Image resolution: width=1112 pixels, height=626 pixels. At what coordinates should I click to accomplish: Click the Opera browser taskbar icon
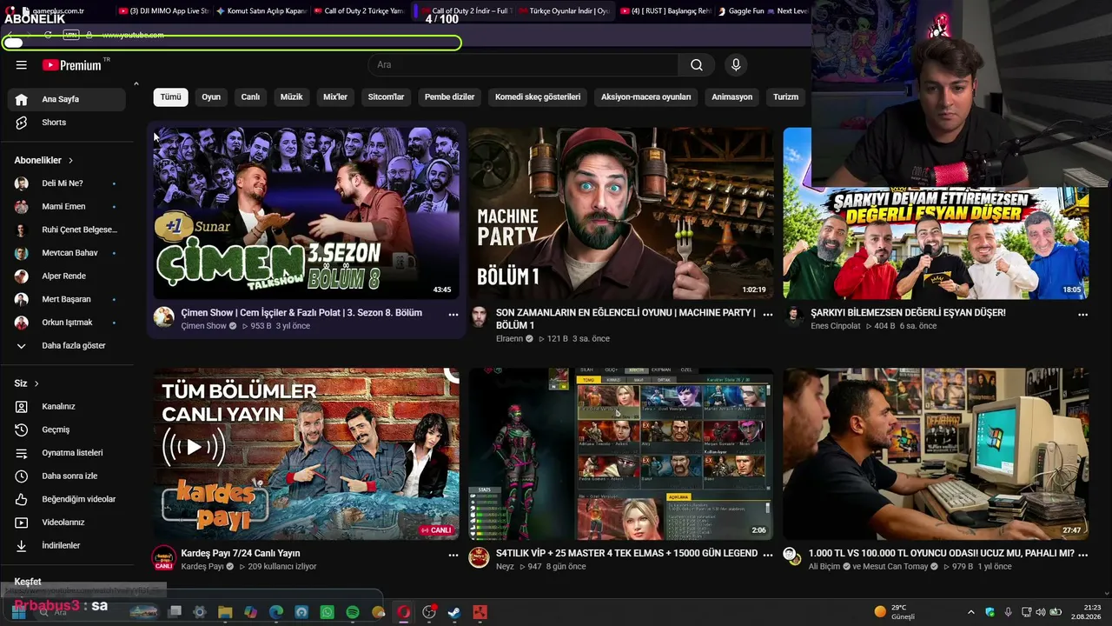click(403, 612)
